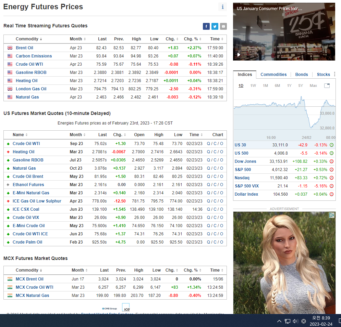
Task: Sort real-time table by Chg. column
Action: tap(172, 39)
